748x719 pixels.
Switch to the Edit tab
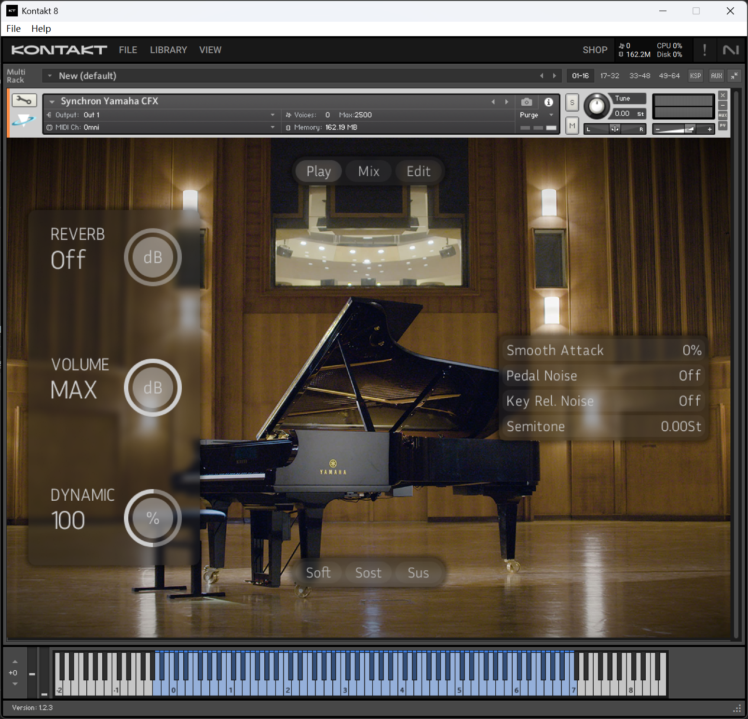(418, 171)
